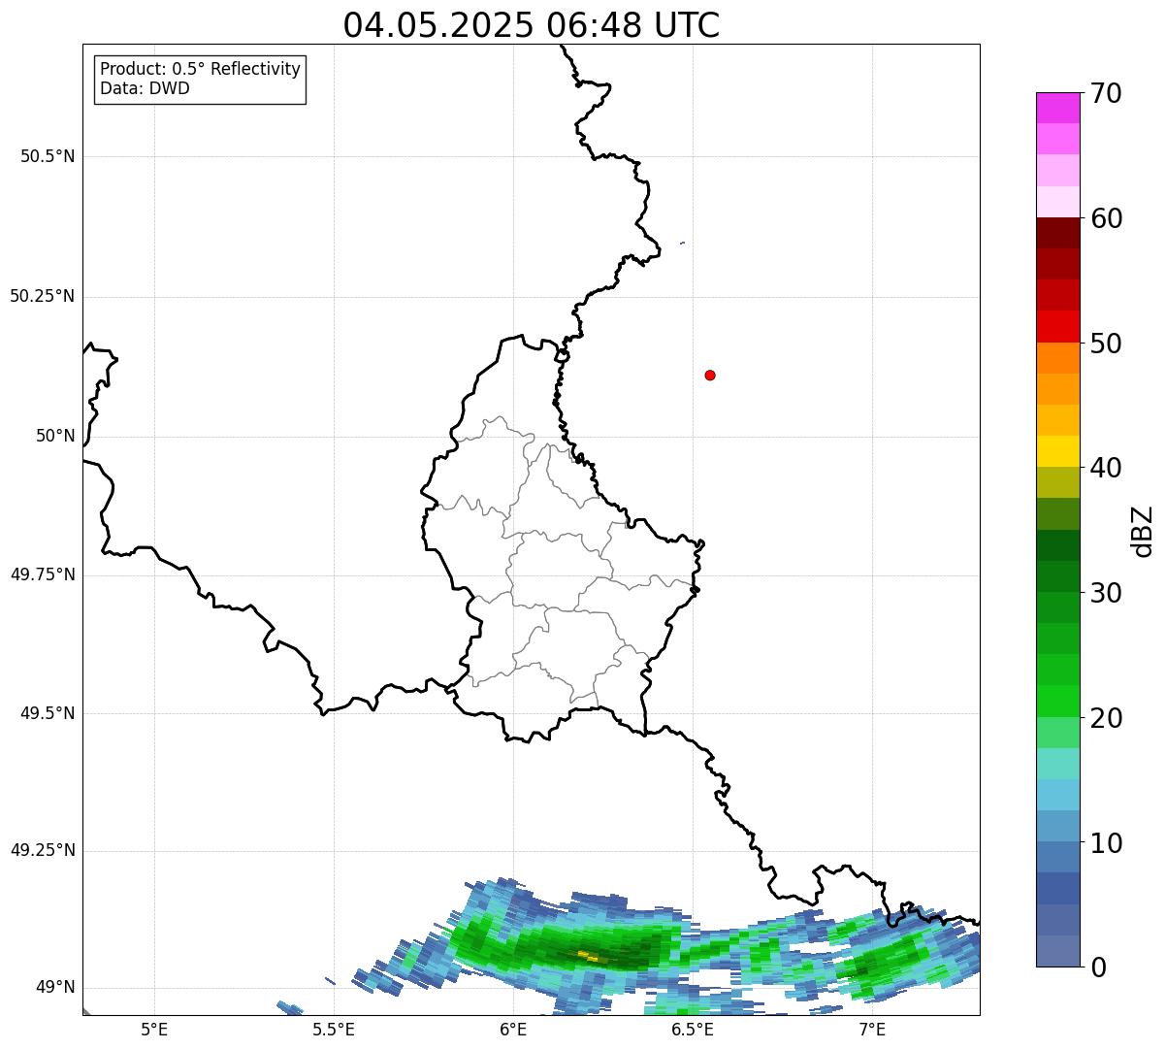The height and width of the screenshot is (1049, 1166).
Task: Click the slate-blue bottom swatch at 0 dBZ
Action: (x=1057, y=951)
